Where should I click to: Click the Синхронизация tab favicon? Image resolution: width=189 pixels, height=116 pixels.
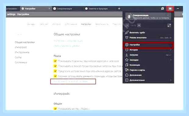(x=55, y=9)
